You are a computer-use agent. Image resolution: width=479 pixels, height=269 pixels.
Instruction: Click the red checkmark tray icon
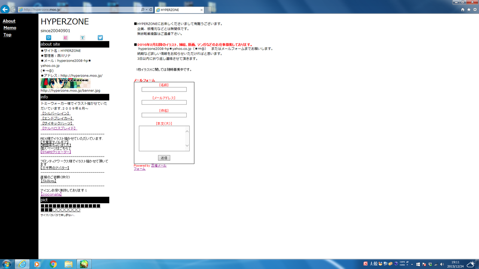pyautogui.click(x=366, y=264)
